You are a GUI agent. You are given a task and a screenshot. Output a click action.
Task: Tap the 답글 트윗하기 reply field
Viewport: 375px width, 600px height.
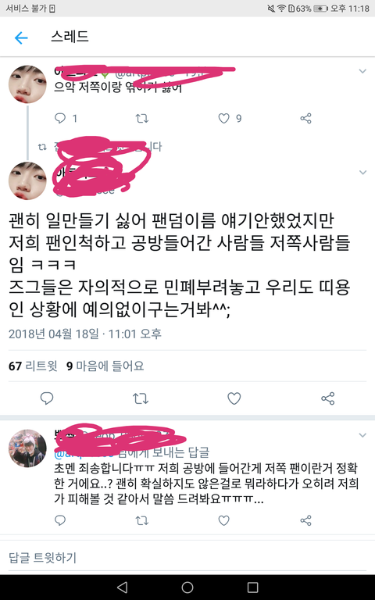pyautogui.click(x=187, y=557)
